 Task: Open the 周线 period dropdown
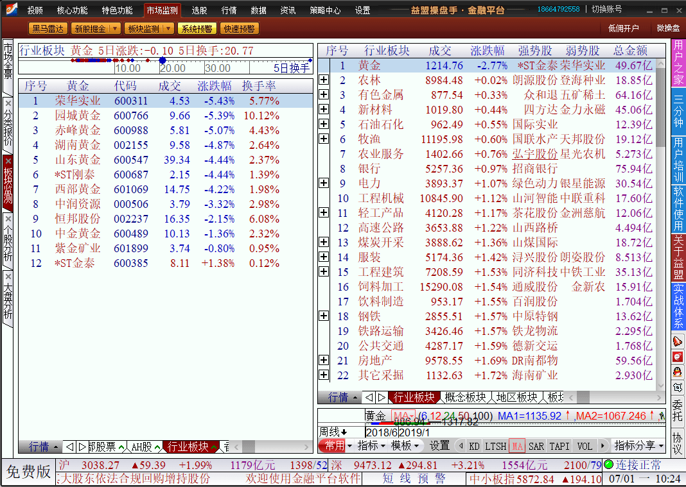click(333, 432)
